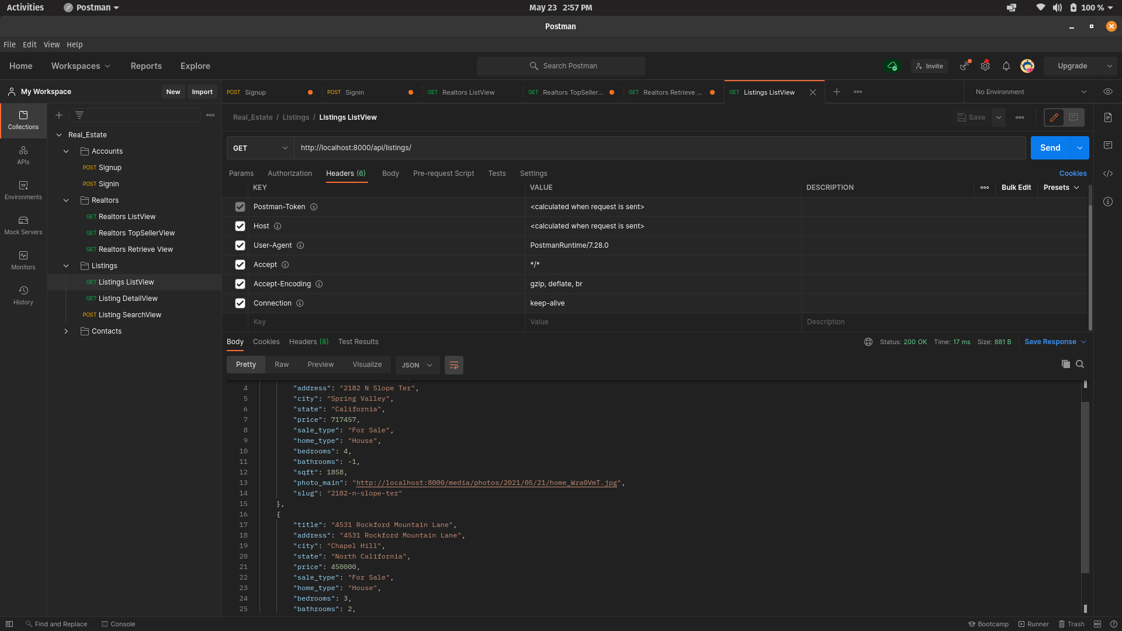This screenshot has height=631, width=1122.
Task: Search within the response body
Action: tap(1080, 364)
